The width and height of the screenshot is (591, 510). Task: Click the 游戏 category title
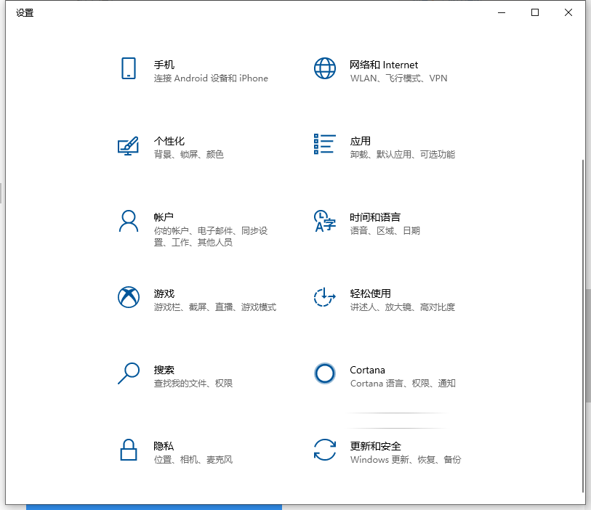coord(164,294)
